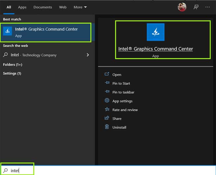Select Uninstall for the app

click(119, 127)
